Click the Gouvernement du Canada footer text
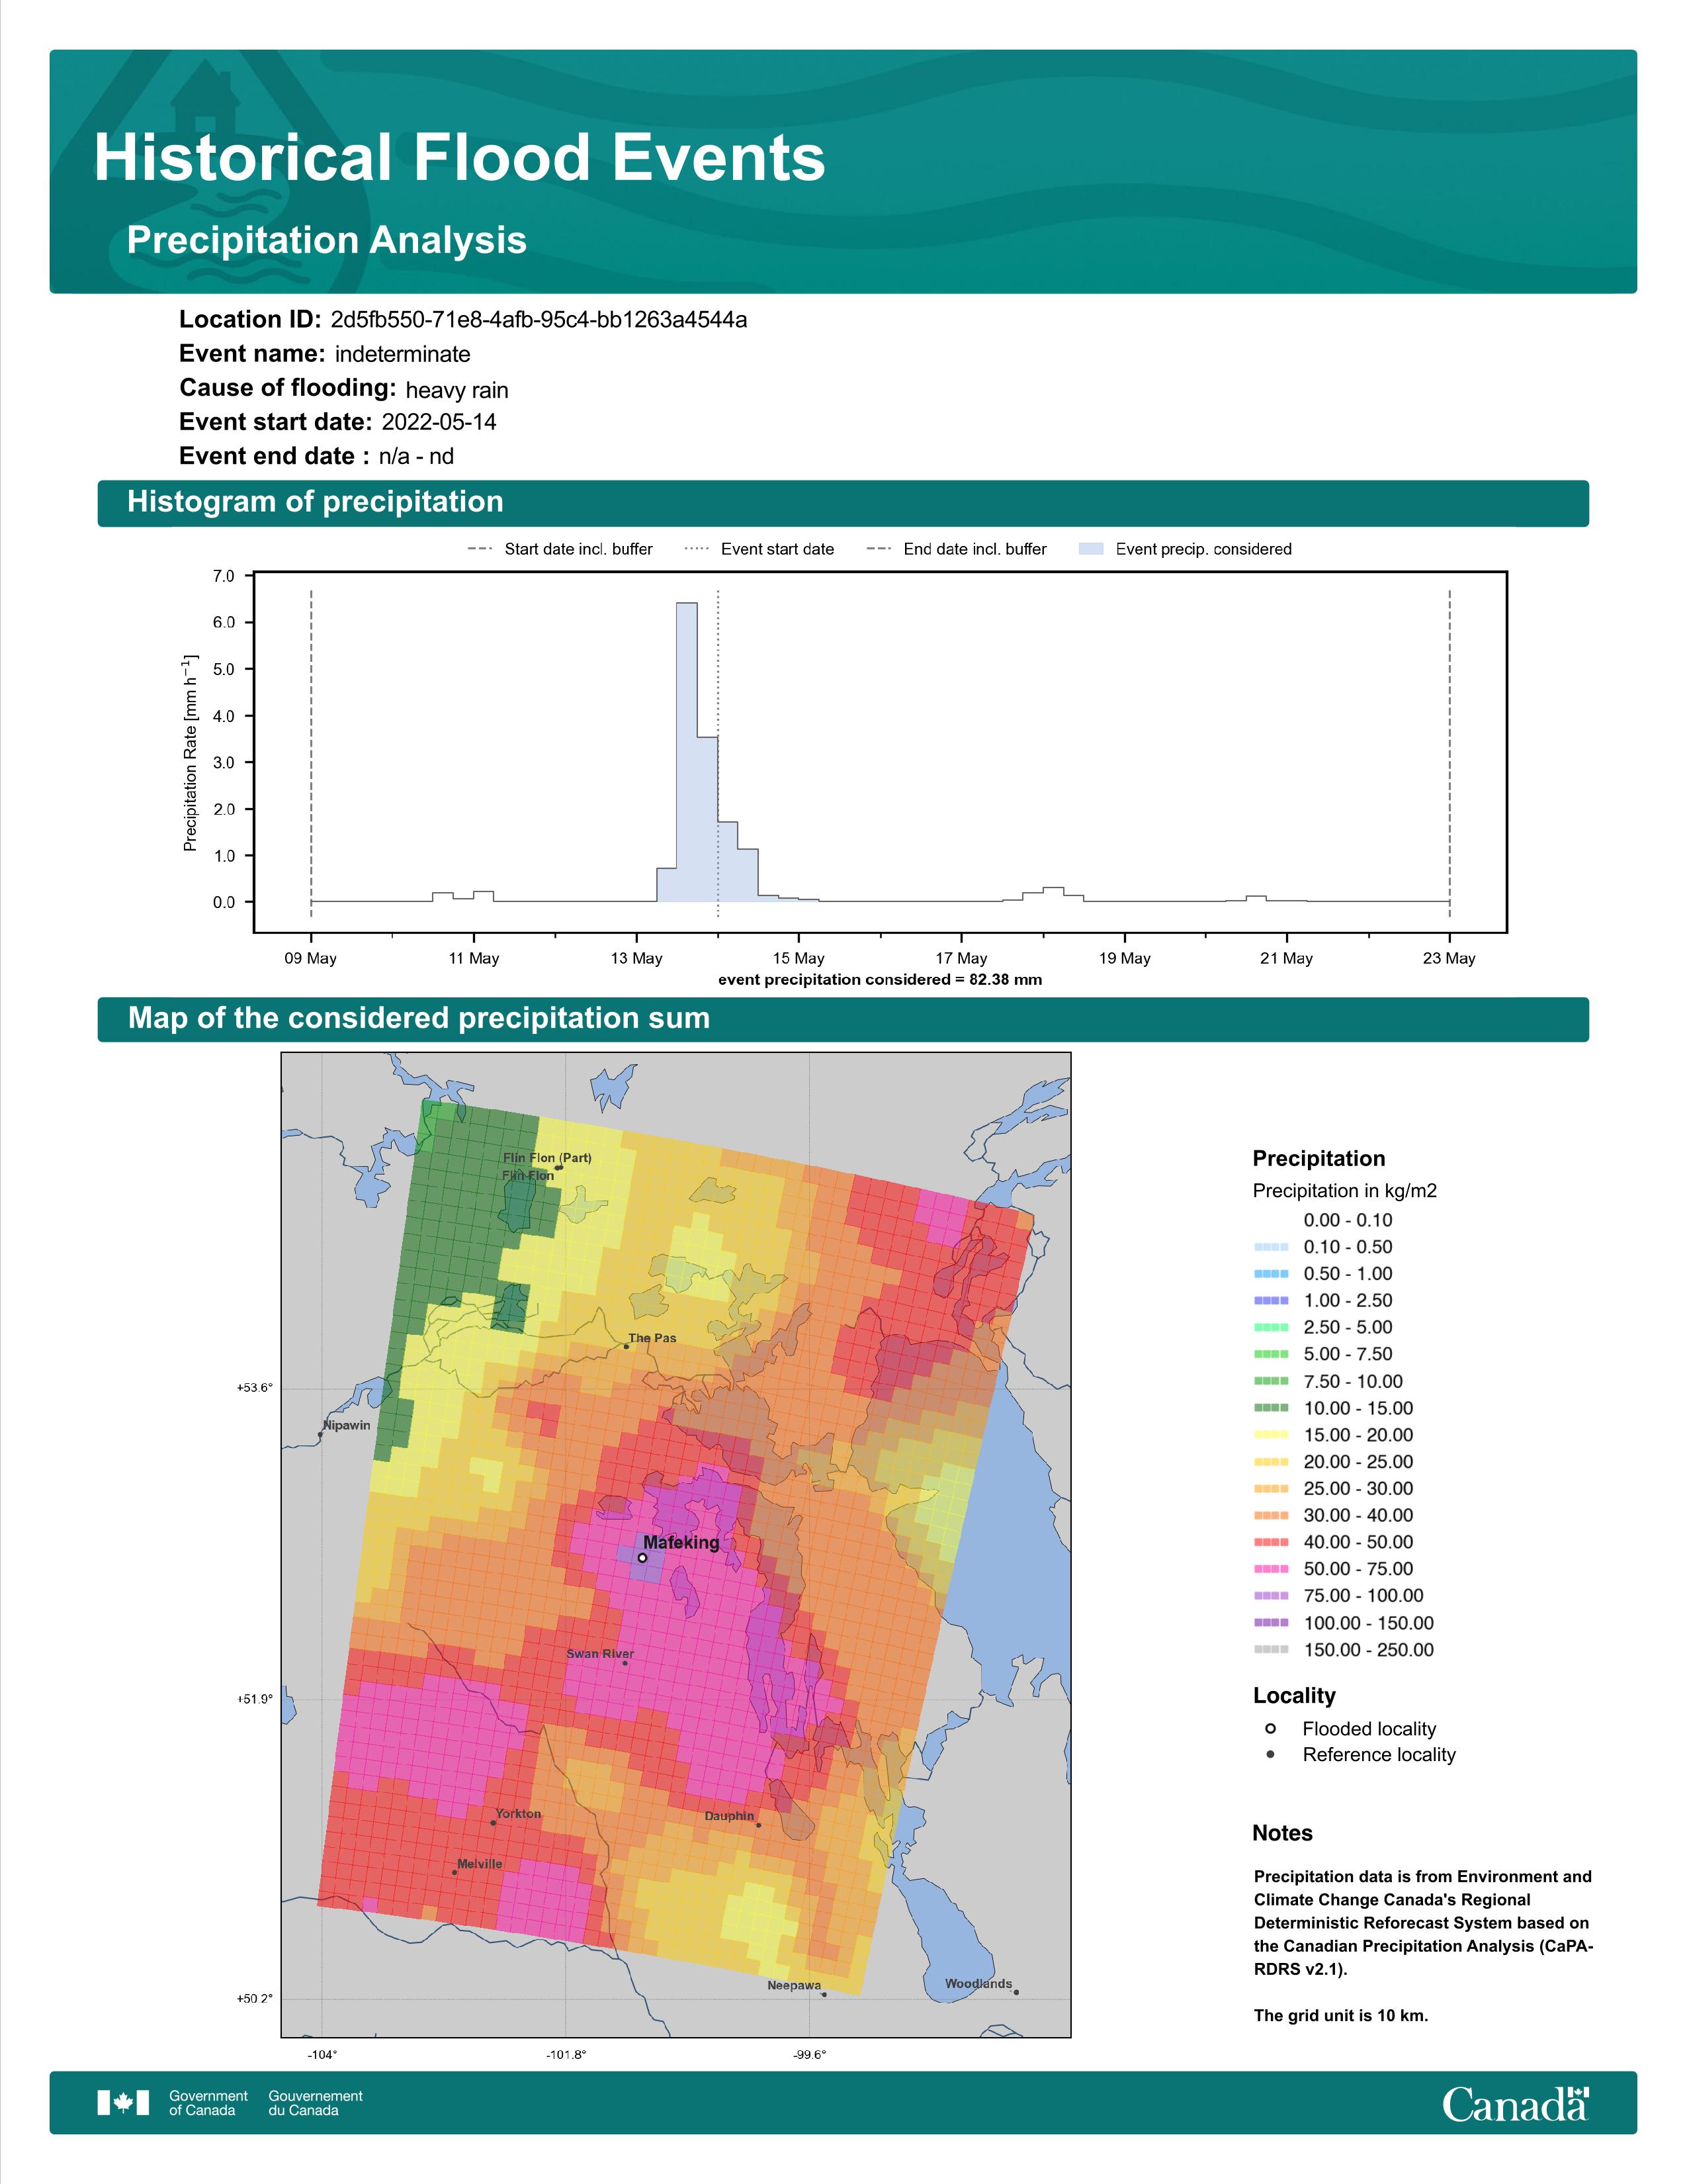The width and height of the screenshot is (1687, 2184). click(315, 2102)
